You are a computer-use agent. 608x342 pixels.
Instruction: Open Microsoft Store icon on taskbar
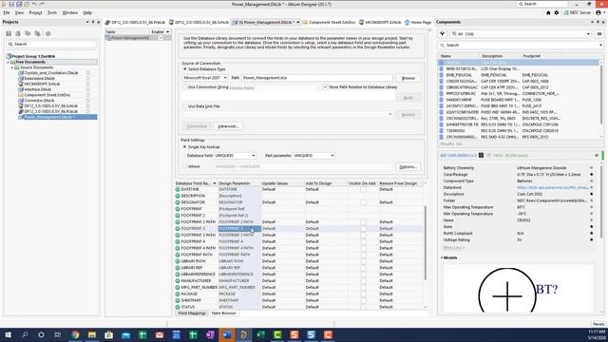(x=109, y=334)
